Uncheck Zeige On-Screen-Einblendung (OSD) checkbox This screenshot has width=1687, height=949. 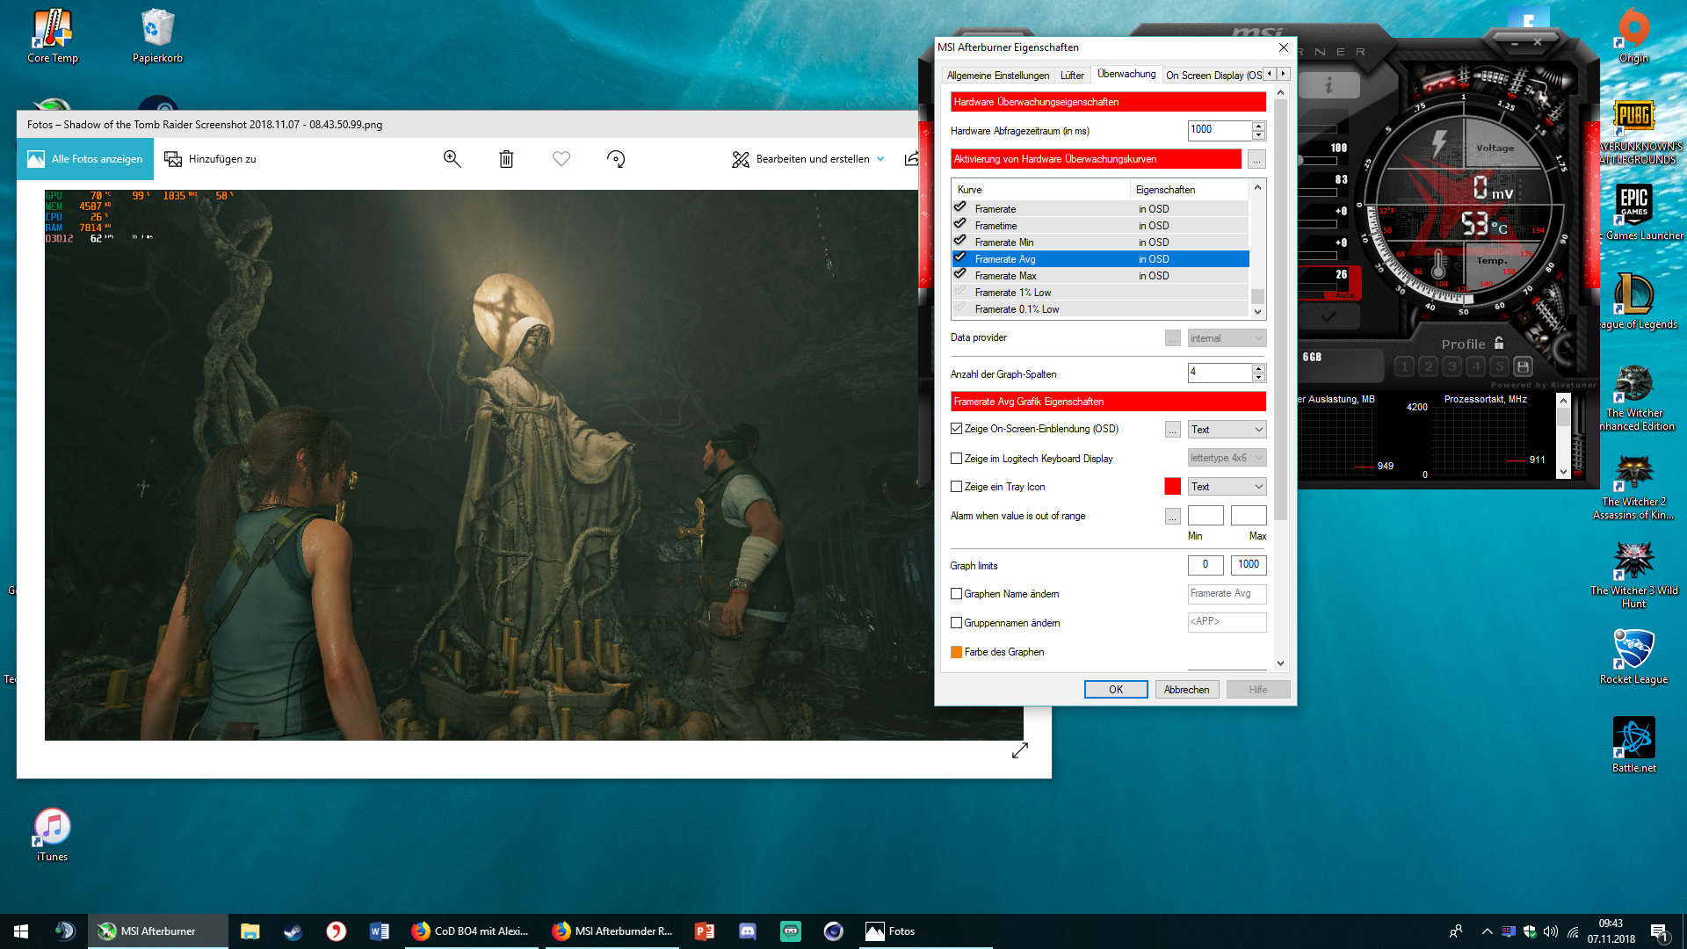[x=957, y=429]
